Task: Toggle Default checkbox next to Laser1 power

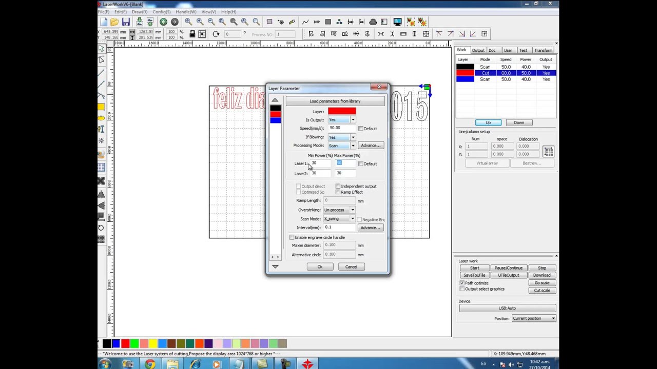Action: [361, 164]
